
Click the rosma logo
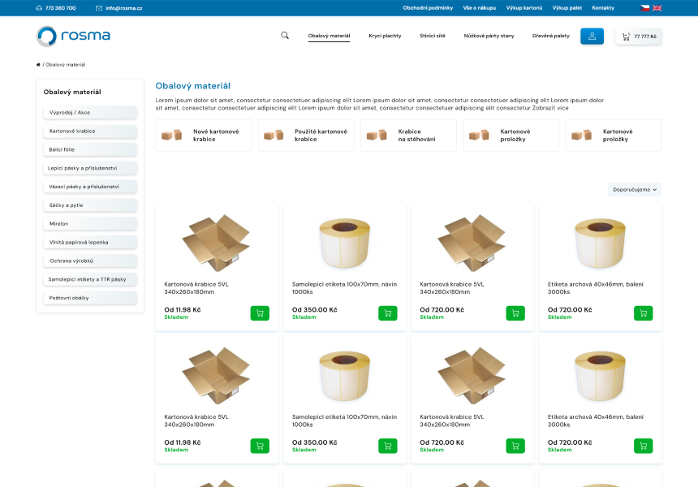click(x=73, y=37)
